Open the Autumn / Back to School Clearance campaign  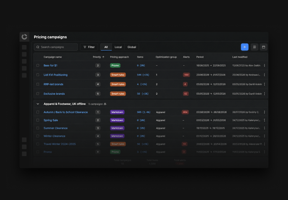click(65, 112)
